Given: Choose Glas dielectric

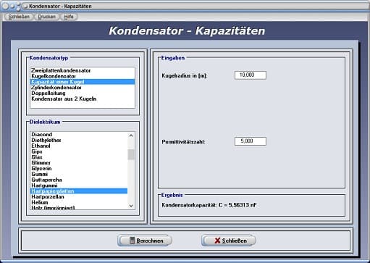Looking at the screenshot, I should (79, 157).
